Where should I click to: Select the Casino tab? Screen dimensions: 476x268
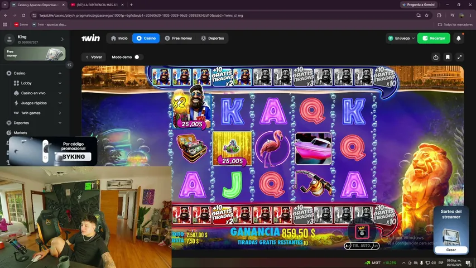click(146, 39)
